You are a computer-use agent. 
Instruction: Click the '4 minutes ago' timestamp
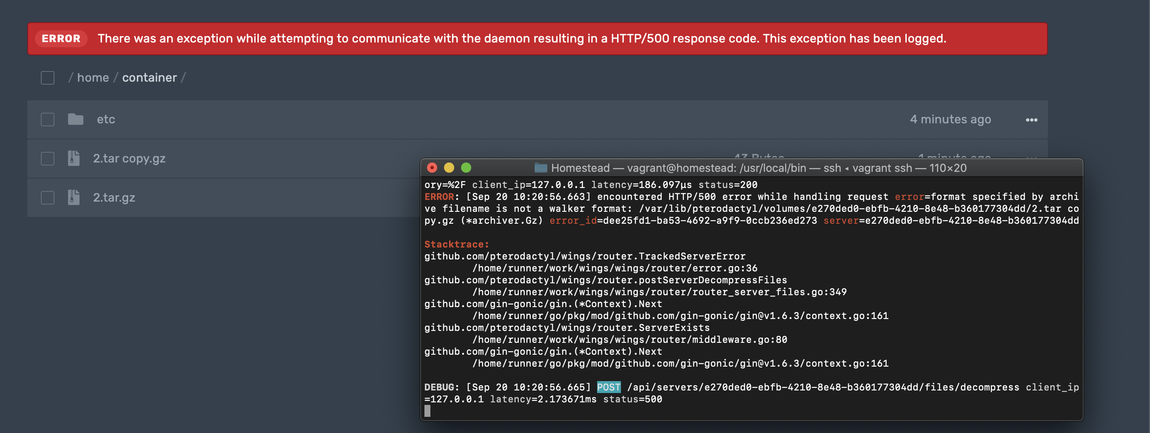951,119
